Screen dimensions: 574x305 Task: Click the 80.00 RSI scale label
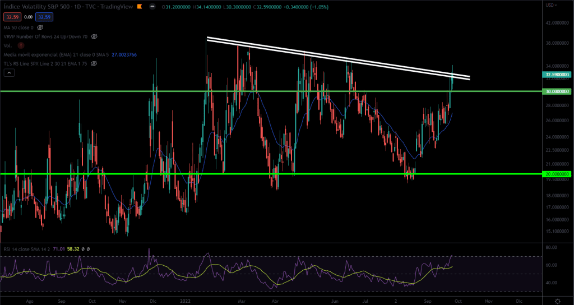(552, 247)
